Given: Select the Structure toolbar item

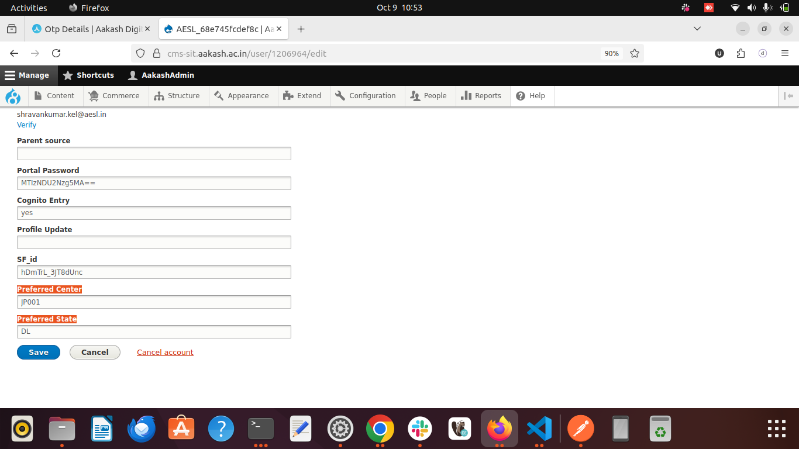Looking at the screenshot, I should [x=177, y=96].
